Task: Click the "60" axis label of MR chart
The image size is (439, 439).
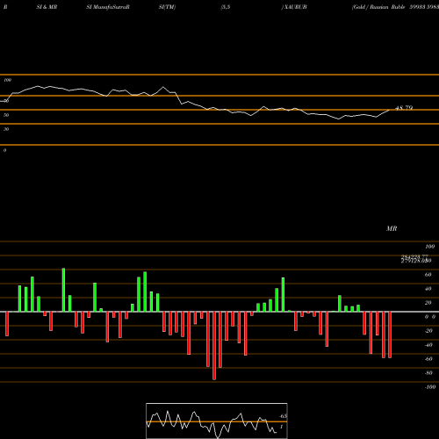Action: tap(428, 275)
